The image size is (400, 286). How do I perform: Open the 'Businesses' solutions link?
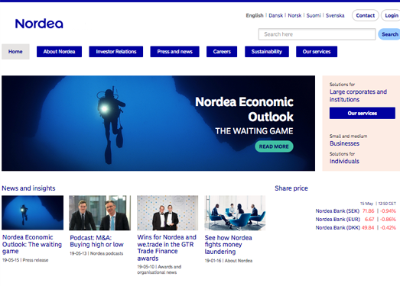(344, 143)
